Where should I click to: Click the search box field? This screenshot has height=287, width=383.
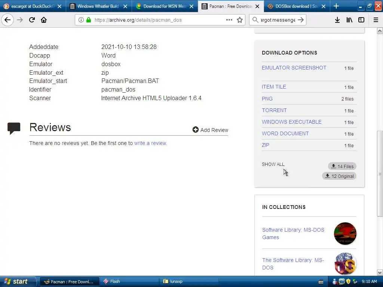[278, 20]
